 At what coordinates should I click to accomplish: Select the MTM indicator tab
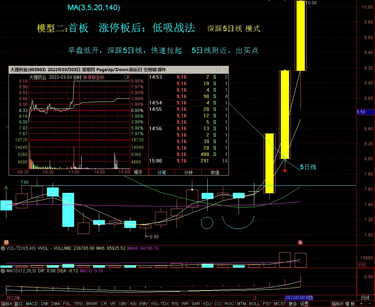(x=241, y=304)
